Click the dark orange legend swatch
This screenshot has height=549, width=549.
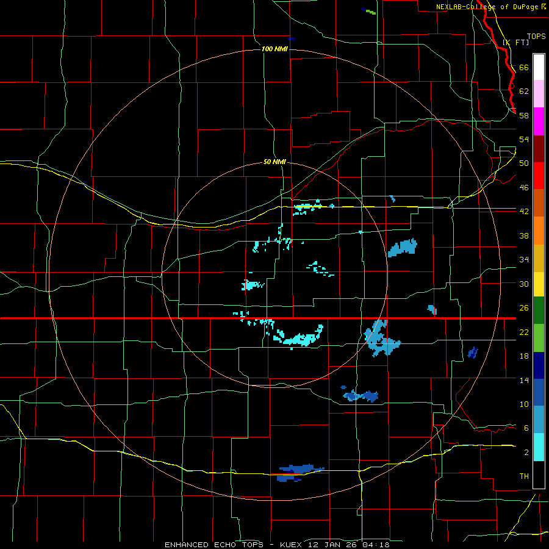539,203
